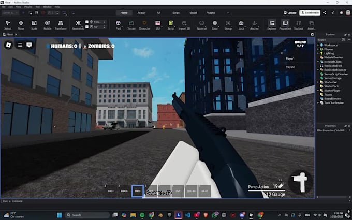Activate the Transform tool
352x220 pixels.
click(x=61, y=25)
